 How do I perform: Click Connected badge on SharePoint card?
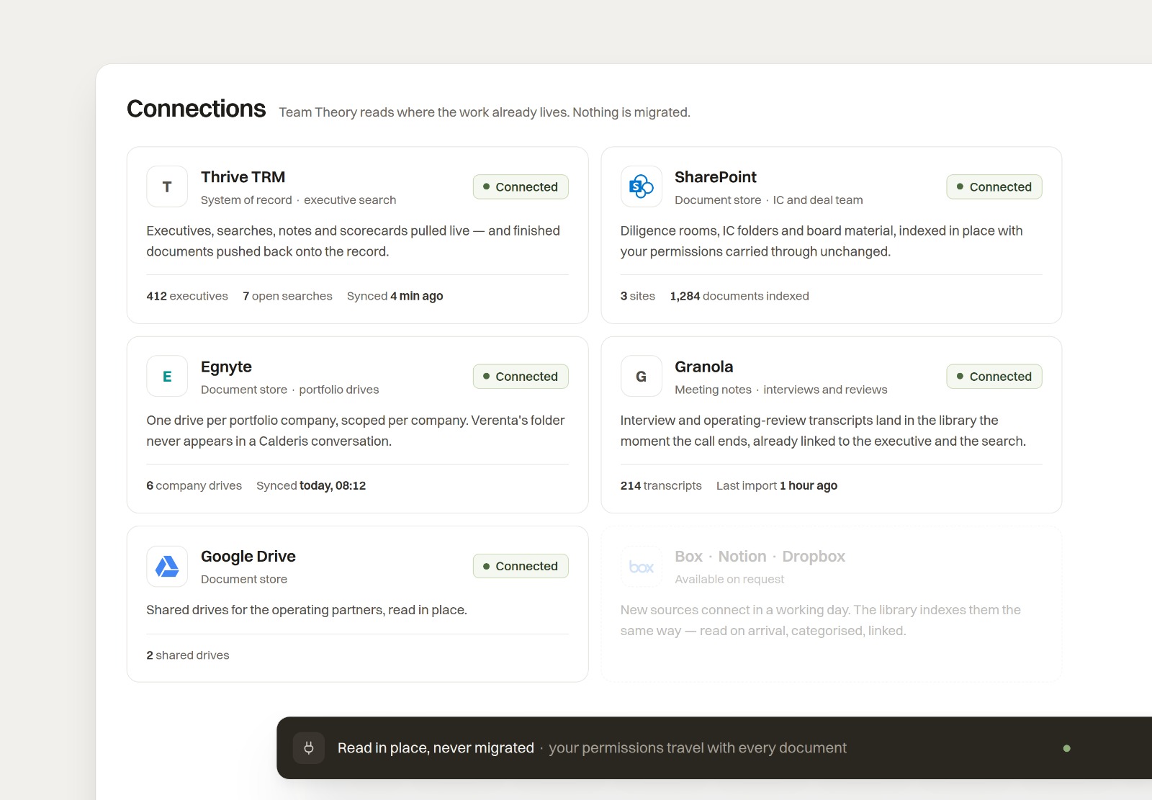(994, 186)
